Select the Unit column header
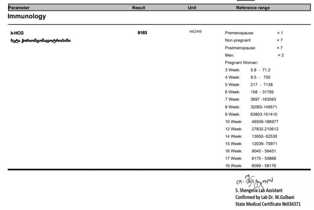Image resolution: width=314 pixels, height=210 pixels. (x=192, y=8)
